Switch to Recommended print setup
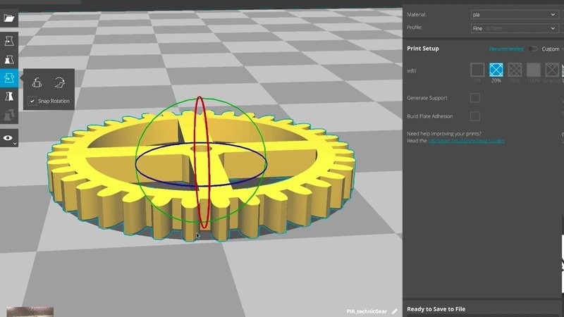The image size is (564, 317). [x=506, y=49]
